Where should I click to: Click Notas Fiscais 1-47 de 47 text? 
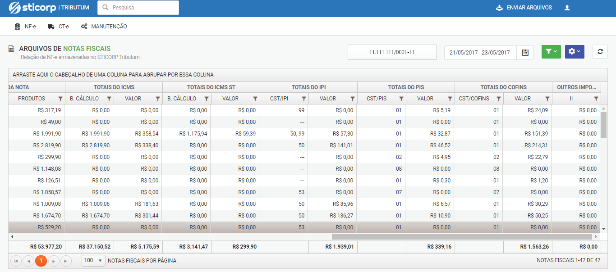[569, 260]
